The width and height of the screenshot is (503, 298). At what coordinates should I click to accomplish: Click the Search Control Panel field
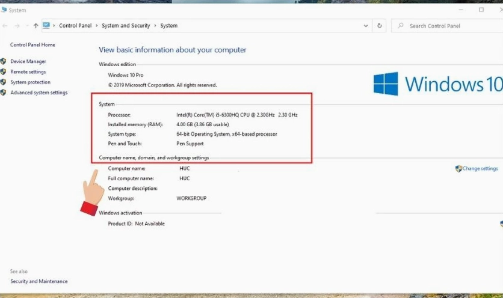(x=447, y=26)
